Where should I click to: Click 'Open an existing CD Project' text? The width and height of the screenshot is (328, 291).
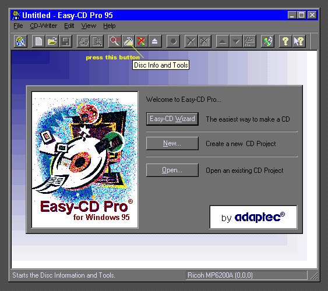coord(245,171)
